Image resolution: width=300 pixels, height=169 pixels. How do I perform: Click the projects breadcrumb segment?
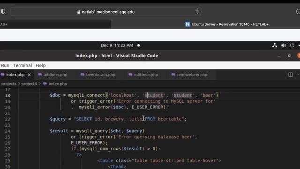pyautogui.click(x=9, y=84)
